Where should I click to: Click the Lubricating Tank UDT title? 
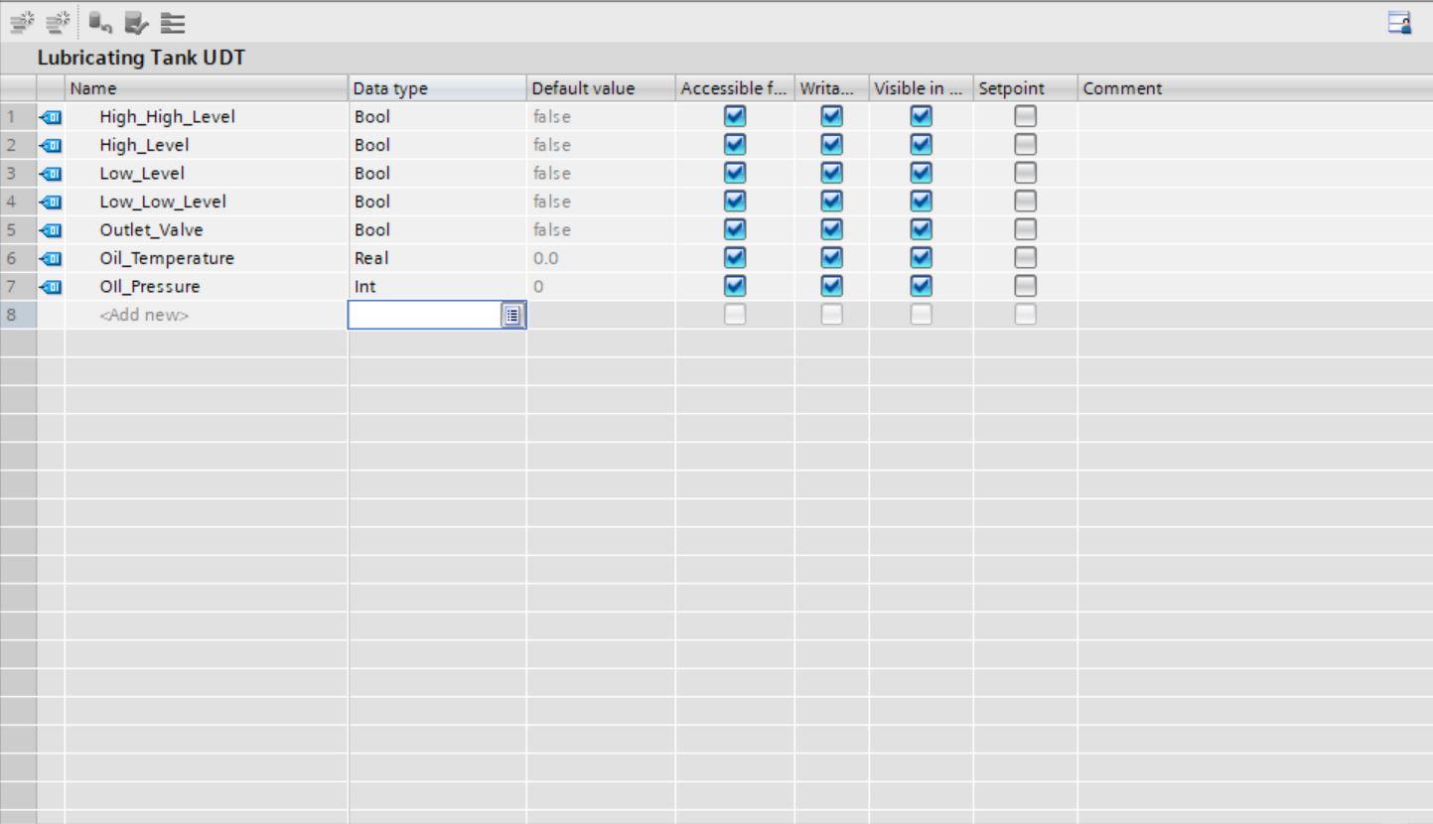click(x=141, y=60)
